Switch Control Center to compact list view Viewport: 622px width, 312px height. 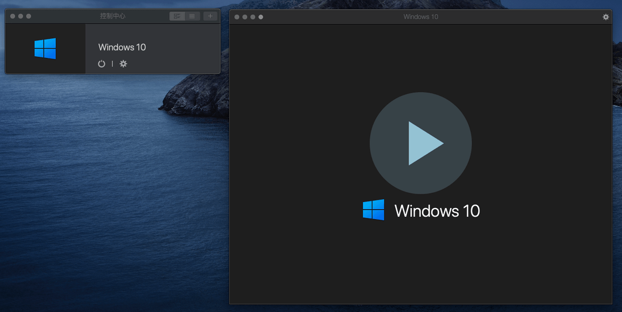coord(193,16)
